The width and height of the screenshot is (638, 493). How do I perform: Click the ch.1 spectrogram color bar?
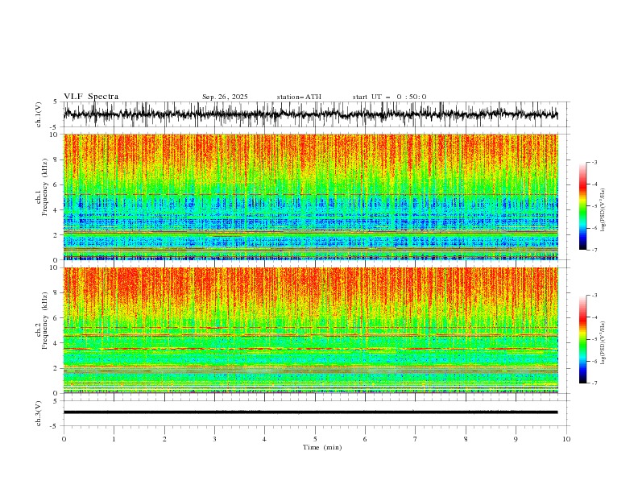click(x=582, y=205)
